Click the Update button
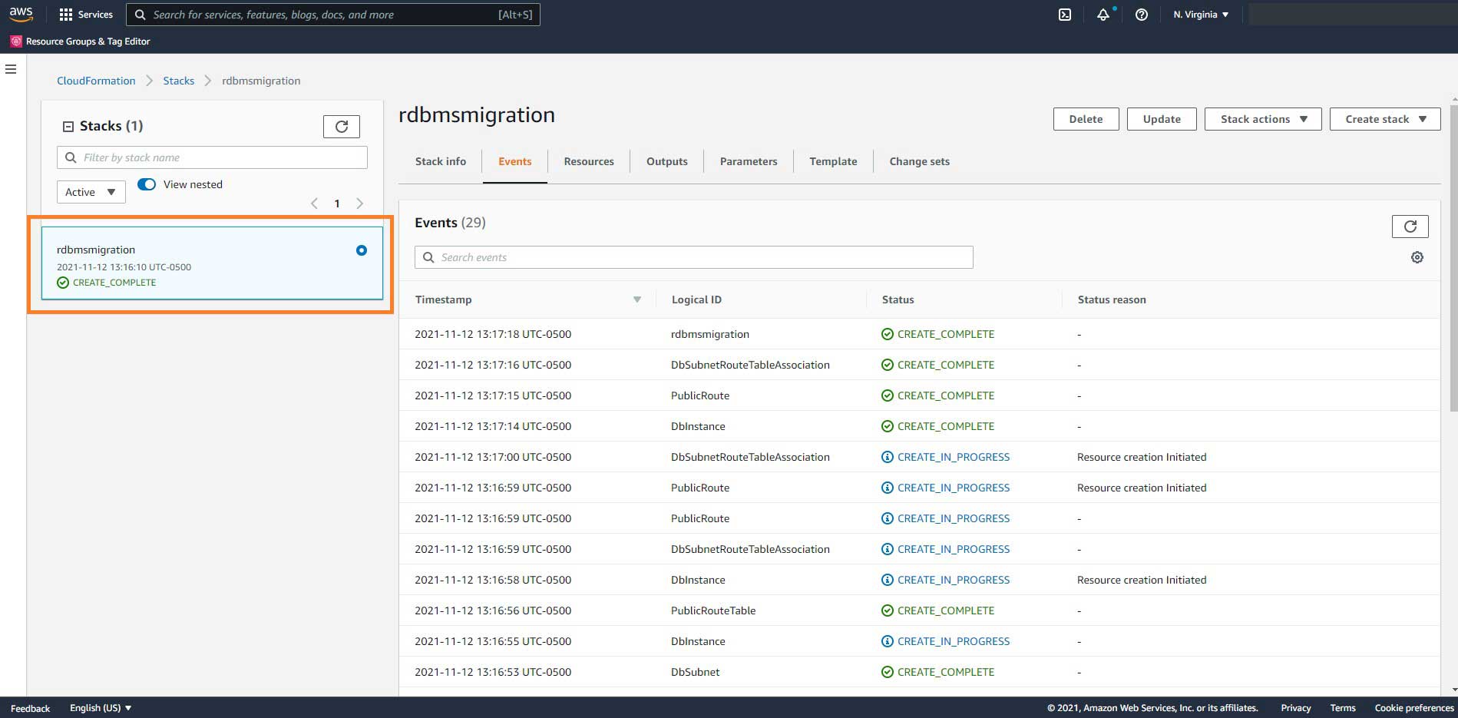Viewport: 1458px width, 718px height. 1162,119
